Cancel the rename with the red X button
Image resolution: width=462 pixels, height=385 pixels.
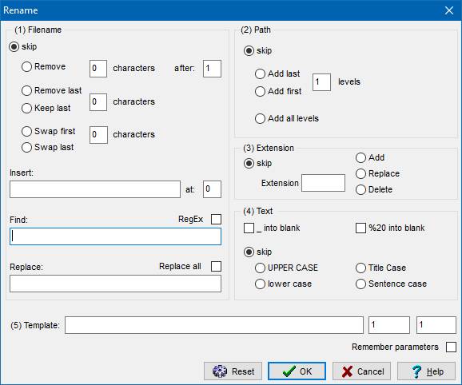[361, 371]
